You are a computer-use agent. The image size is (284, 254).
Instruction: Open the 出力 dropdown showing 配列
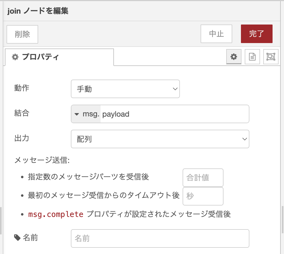click(160, 139)
